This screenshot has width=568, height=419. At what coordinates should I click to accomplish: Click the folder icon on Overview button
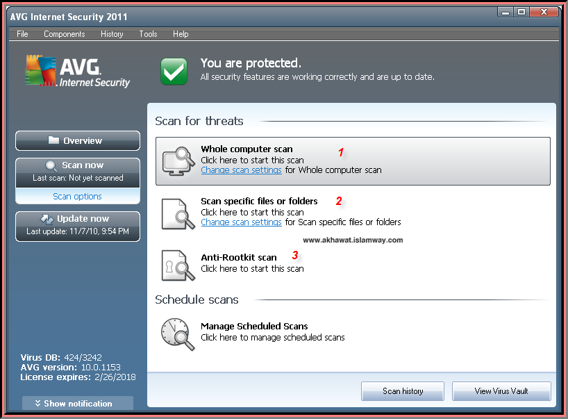(x=53, y=140)
